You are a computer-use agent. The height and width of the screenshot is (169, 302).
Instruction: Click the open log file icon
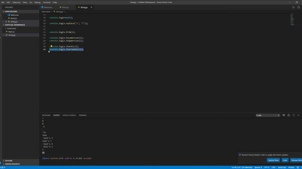click(x=294, y=115)
